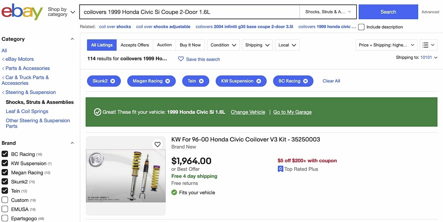Uncheck the Skunk2 brand filter
This screenshot has width=443, height=222.
(x=5, y=182)
